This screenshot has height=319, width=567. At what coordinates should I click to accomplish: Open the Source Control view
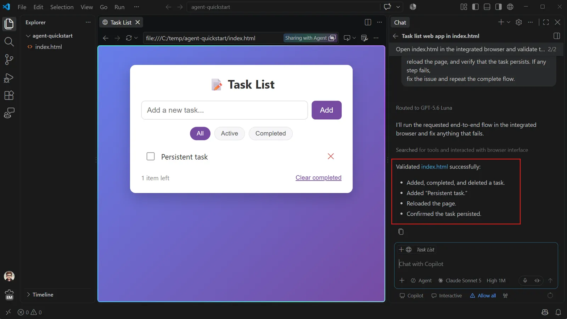coord(9,59)
